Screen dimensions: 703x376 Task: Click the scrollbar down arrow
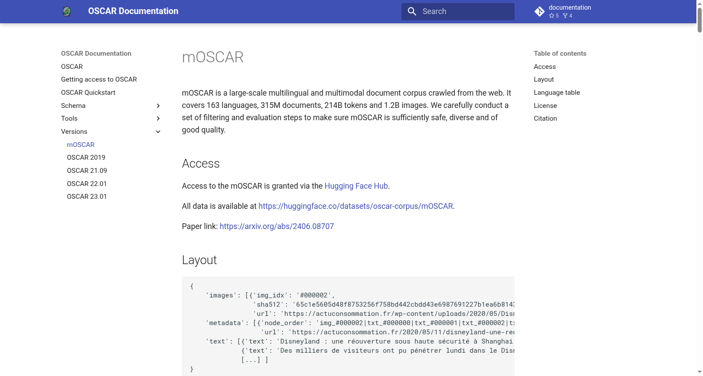tap(700, 372)
